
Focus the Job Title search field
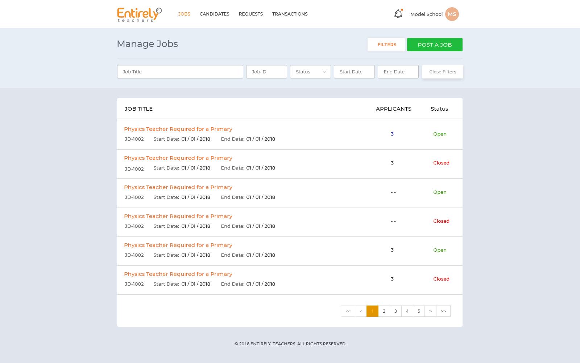tap(180, 72)
